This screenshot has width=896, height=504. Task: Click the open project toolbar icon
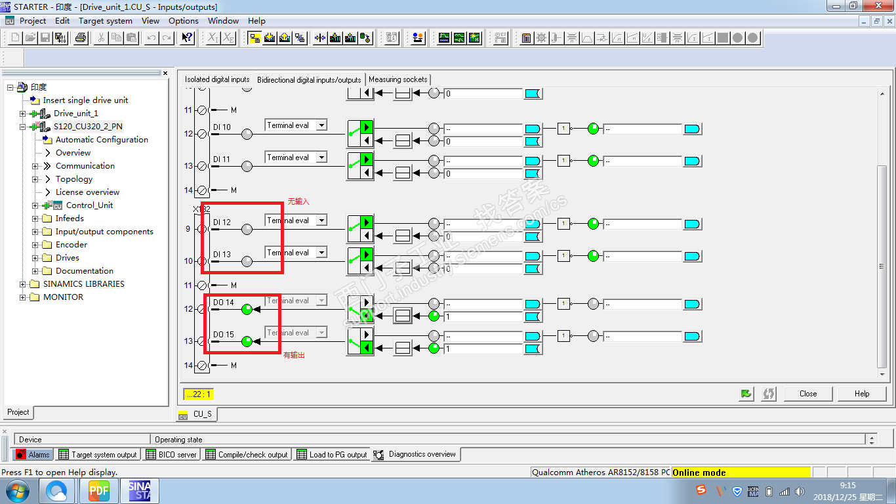point(30,38)
